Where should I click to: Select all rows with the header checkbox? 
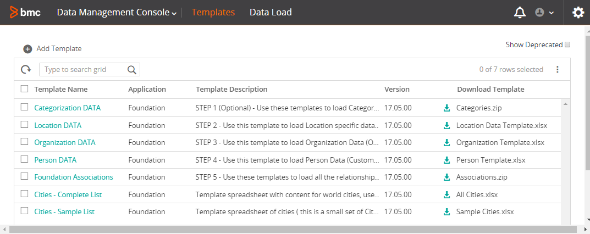[x=24, y=88]
